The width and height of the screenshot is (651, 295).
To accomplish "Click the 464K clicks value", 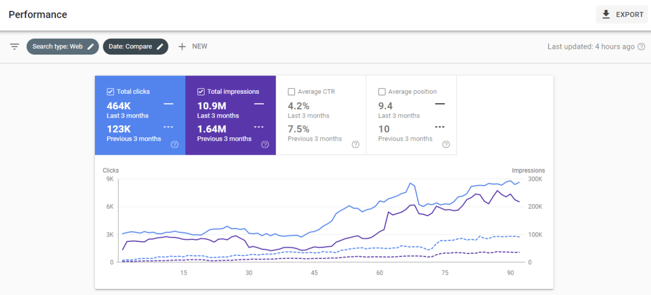I will [x=119, y=106].
